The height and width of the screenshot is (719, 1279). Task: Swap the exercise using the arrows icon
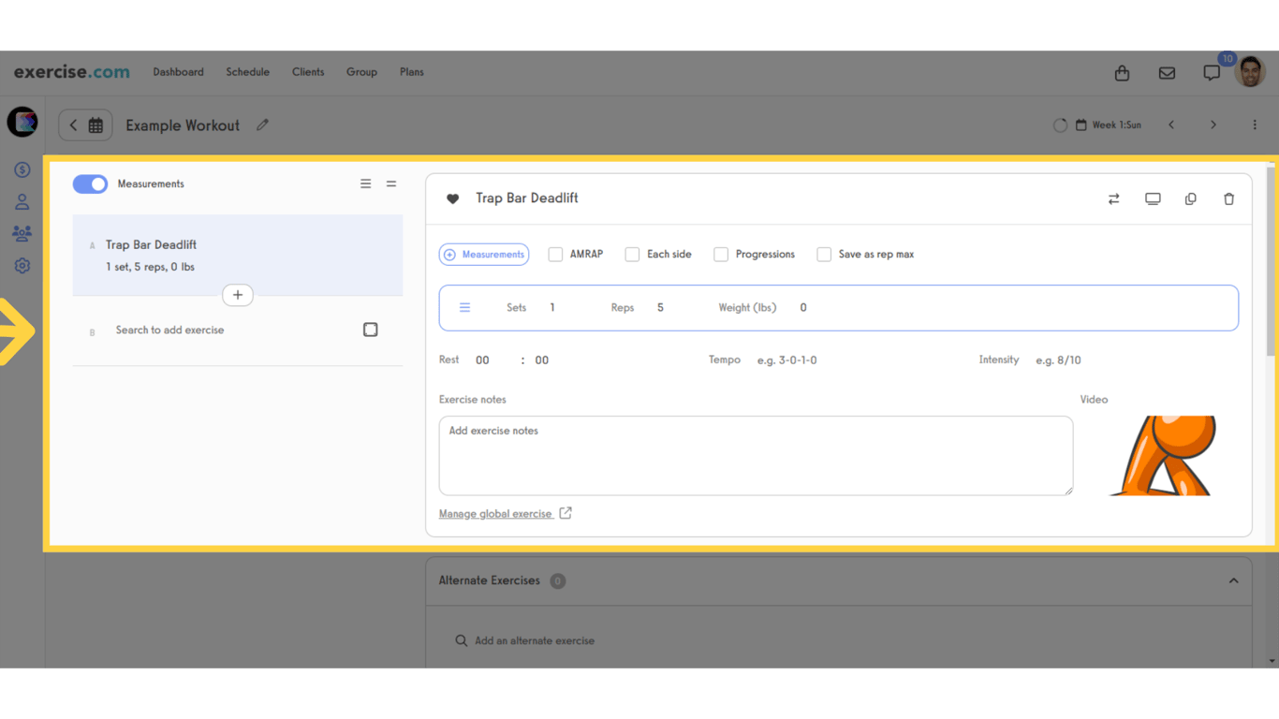point(1114,198)
